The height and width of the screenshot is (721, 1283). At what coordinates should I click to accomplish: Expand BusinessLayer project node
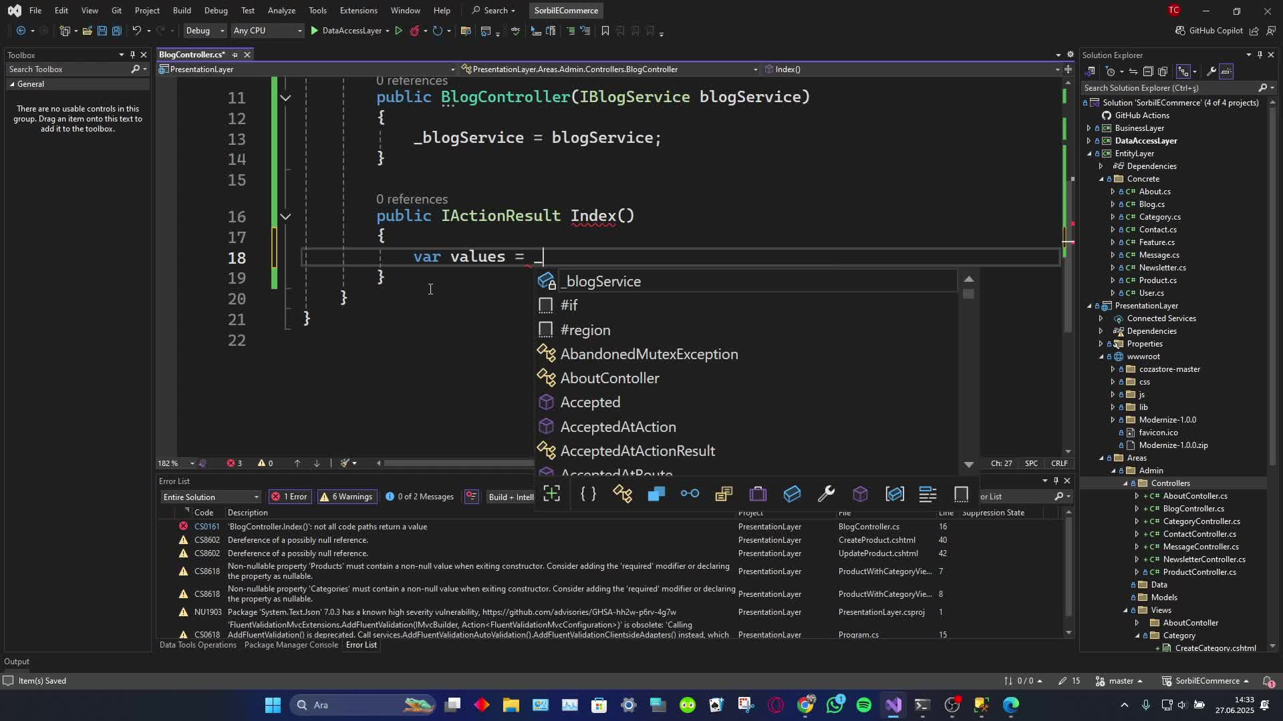(x=1089, y=128)
